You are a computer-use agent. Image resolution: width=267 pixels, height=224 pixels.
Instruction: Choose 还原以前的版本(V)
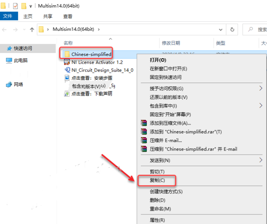[x=169, y=97]
